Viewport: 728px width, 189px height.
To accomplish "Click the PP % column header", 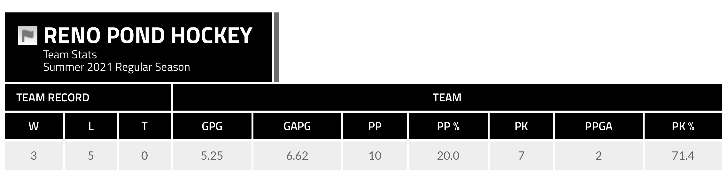I will coord(448,126).
